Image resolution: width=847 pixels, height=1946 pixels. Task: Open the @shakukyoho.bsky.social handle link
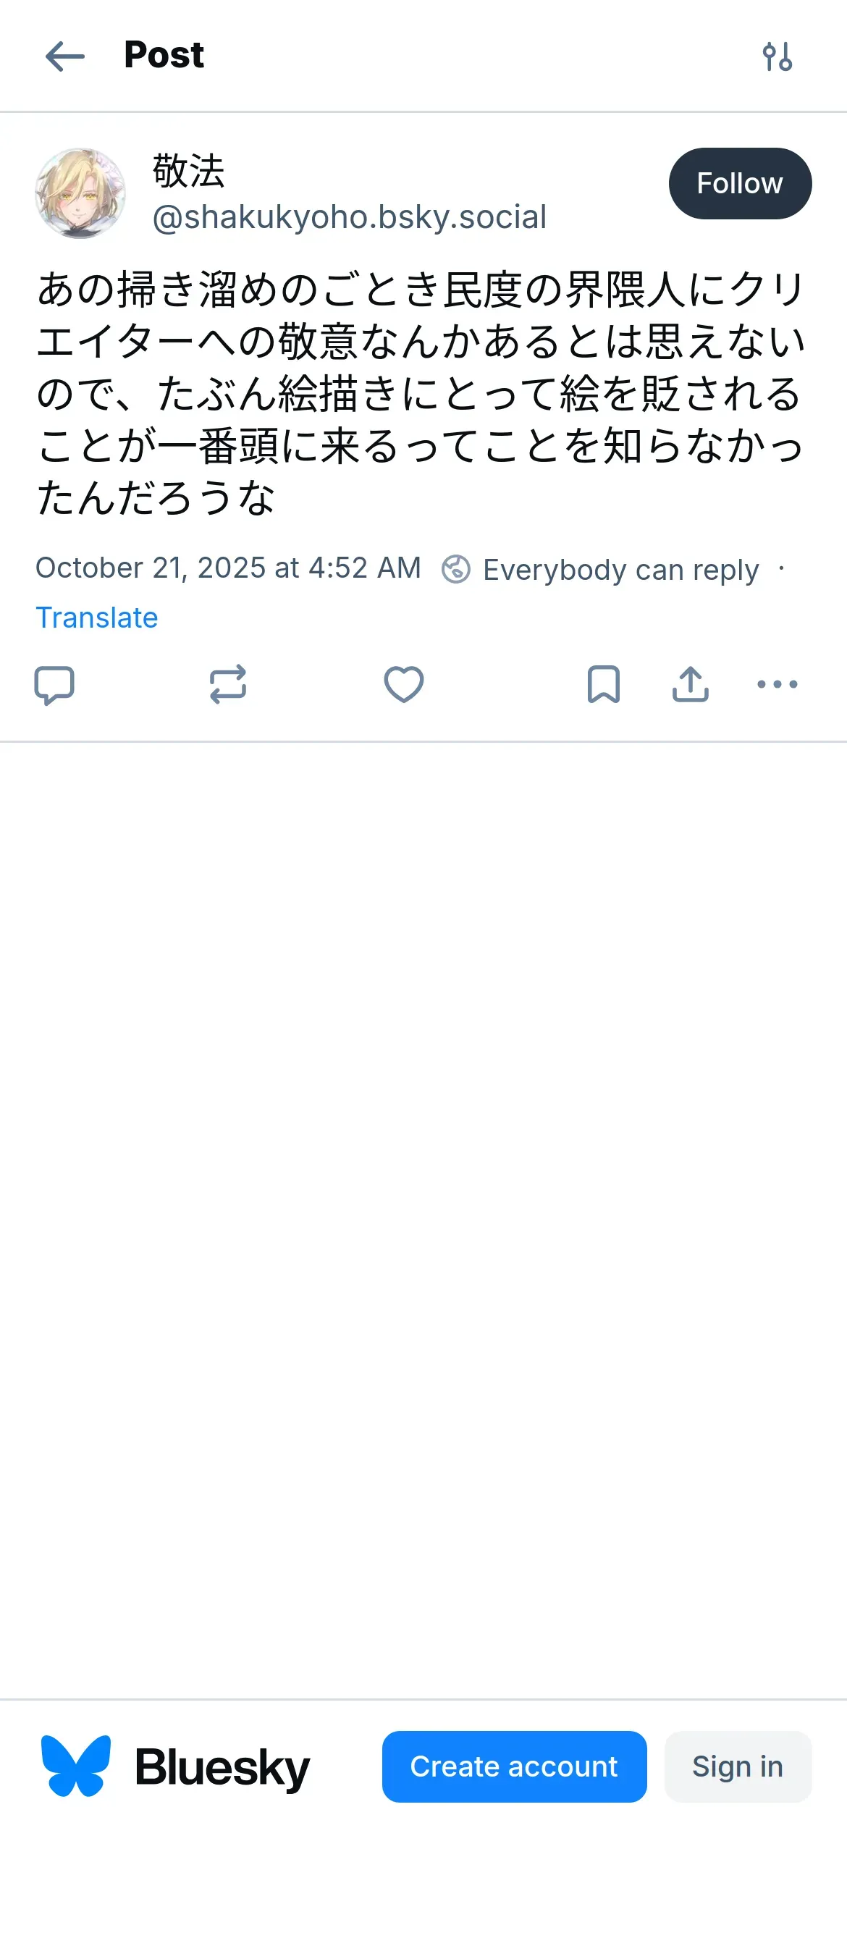click(349, 218)
